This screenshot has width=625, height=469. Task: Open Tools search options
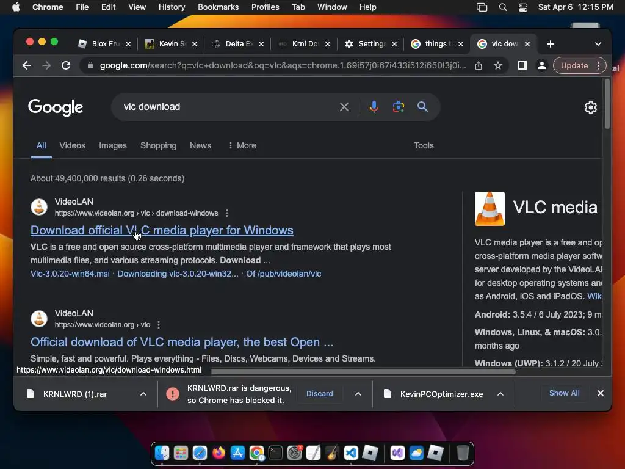[x=424, y=145]
